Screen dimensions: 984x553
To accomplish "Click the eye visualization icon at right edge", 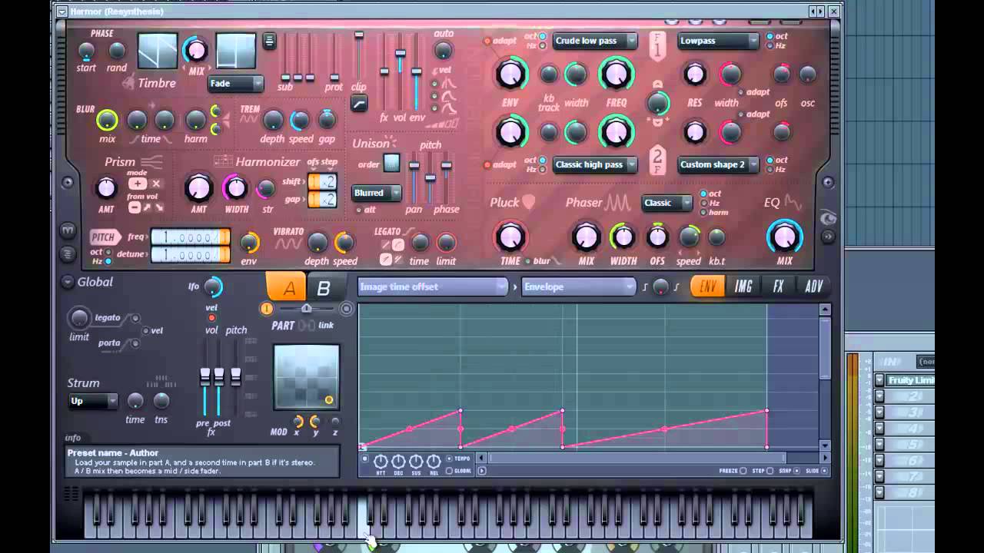I will 828,219.
